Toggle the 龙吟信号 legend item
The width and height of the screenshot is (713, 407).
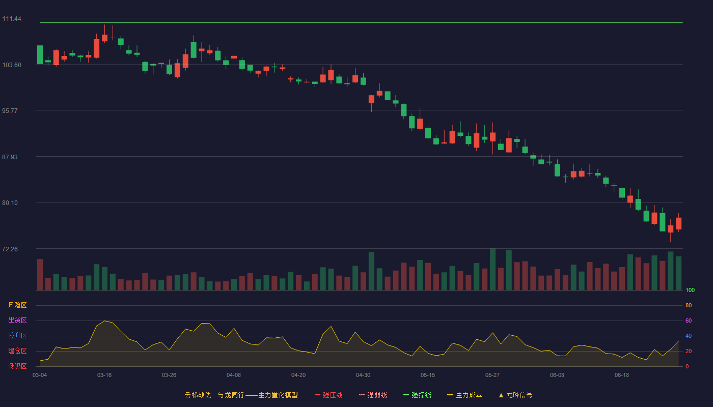515,395
